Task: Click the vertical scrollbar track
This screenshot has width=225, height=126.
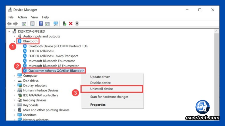Action: click(216, 77)
